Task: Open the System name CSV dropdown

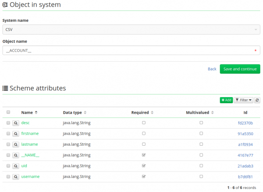Action: pos(131,29)
